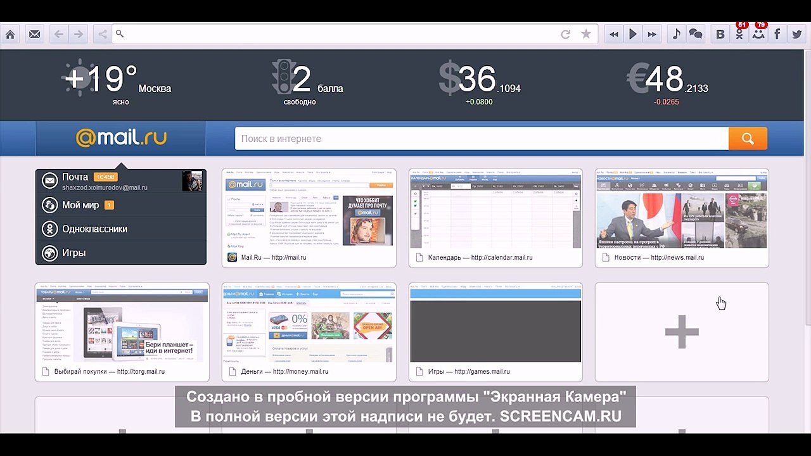Viewport: 811px width, 456px height.
Task: Open the euro exchange rate widget
Action: 667,82
